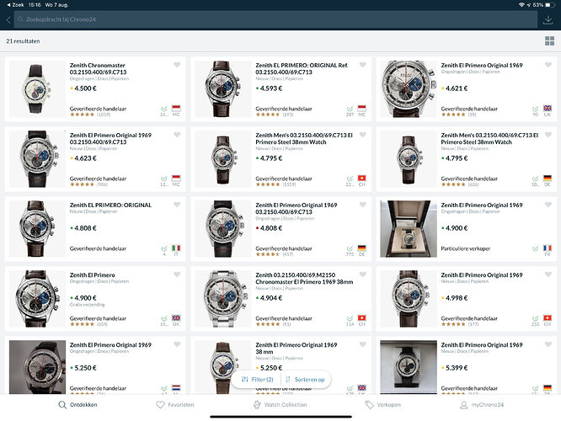Favorite the 4.900 € private seller listing
The image size is (561, 421).
(x=548, y=205)
